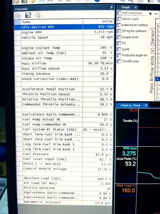Select the Accelerator Pedal Position row
The image size is (160, 214).
click(64, 89)
